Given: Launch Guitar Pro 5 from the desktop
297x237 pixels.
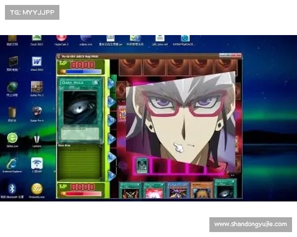Looking at the screenshot, I should [37, 88].
